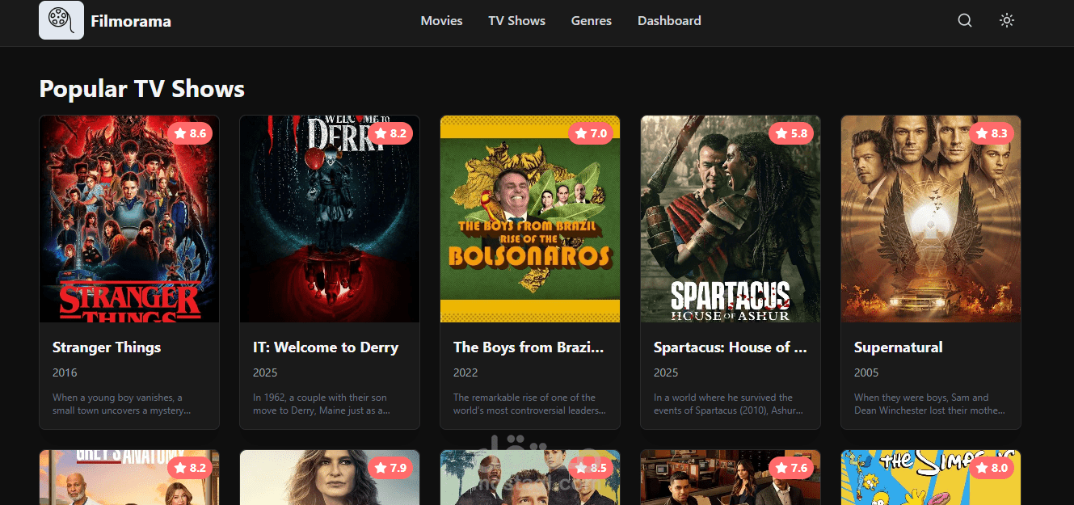Click the 8.3 rating badge on Supernatural
The image size is (1074, 505).
(992, 133)
